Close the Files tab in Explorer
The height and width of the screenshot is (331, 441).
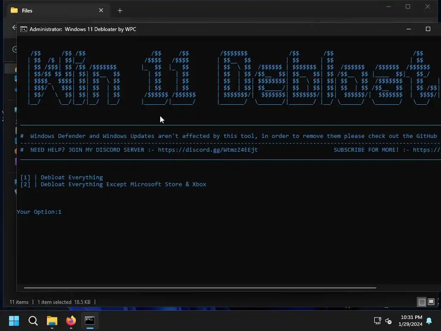coord(101,10)
